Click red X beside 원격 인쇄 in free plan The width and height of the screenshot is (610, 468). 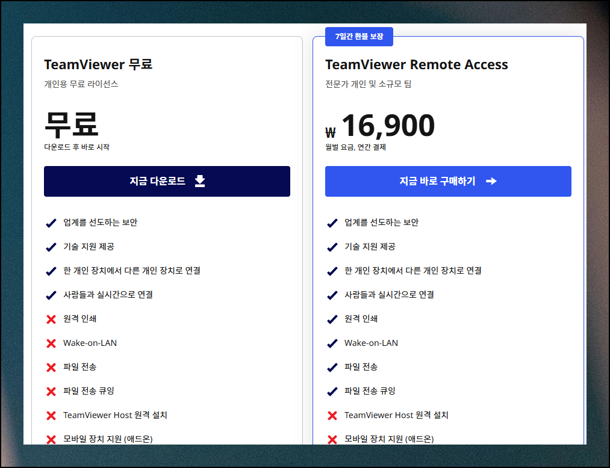click(51, 319)
